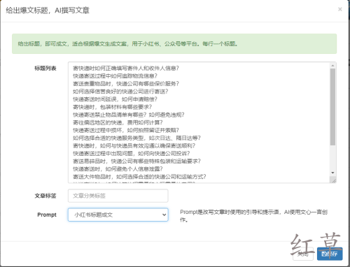This screenshot has width=350, height=267.
Task: Click the 标题列表 field label
Action: (x=45, y=68)
